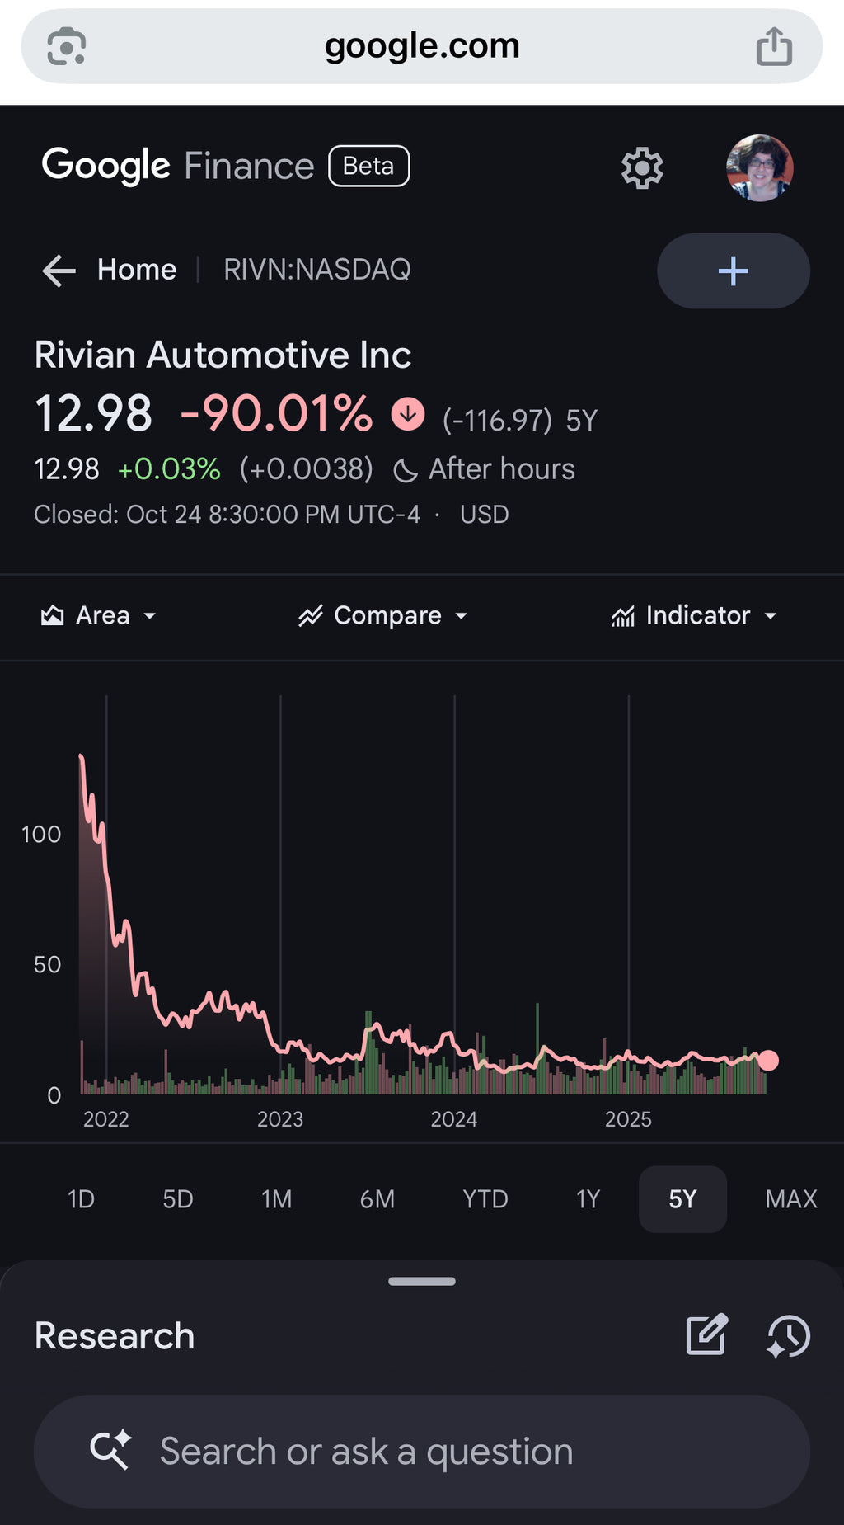Add Rivian to watchlist with plus button
This screenshot has width=844, height=1525.
pyautogui.click(x=733, y=271)
